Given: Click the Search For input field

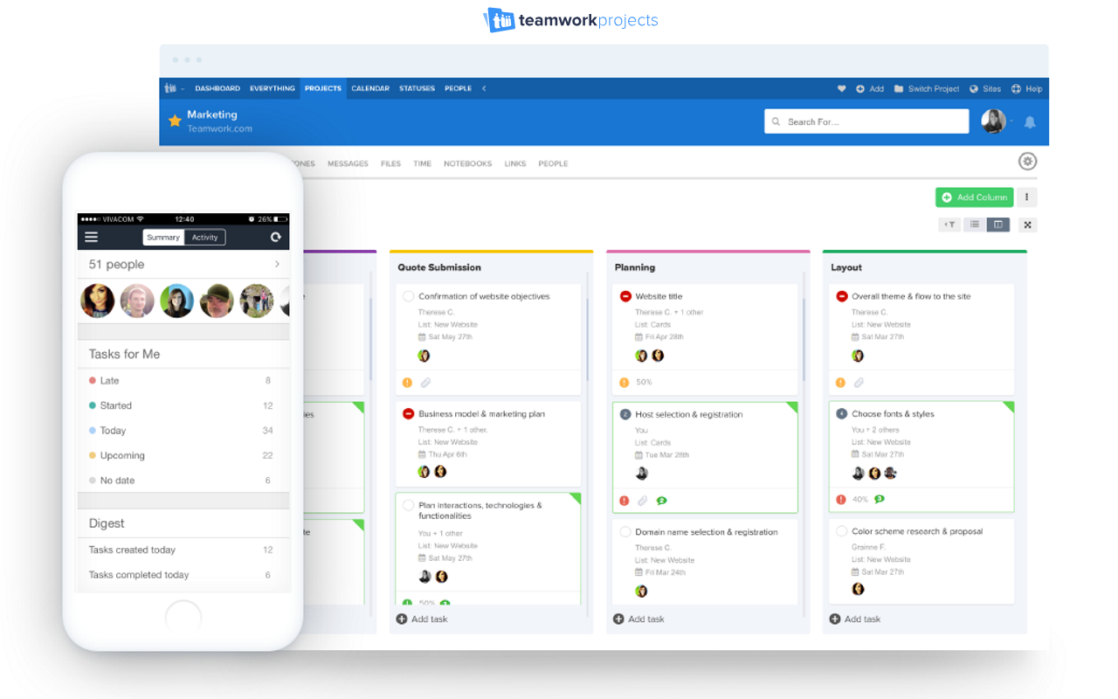Looking at the screenshot, I should pos(866,121).
